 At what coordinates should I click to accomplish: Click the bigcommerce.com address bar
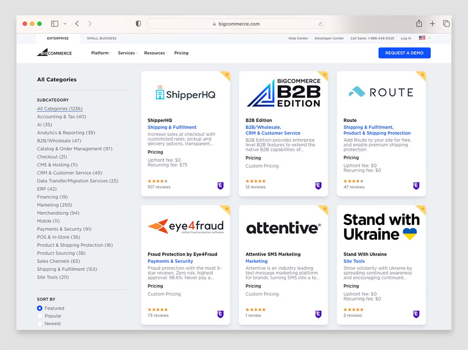(x=236, y=24)
